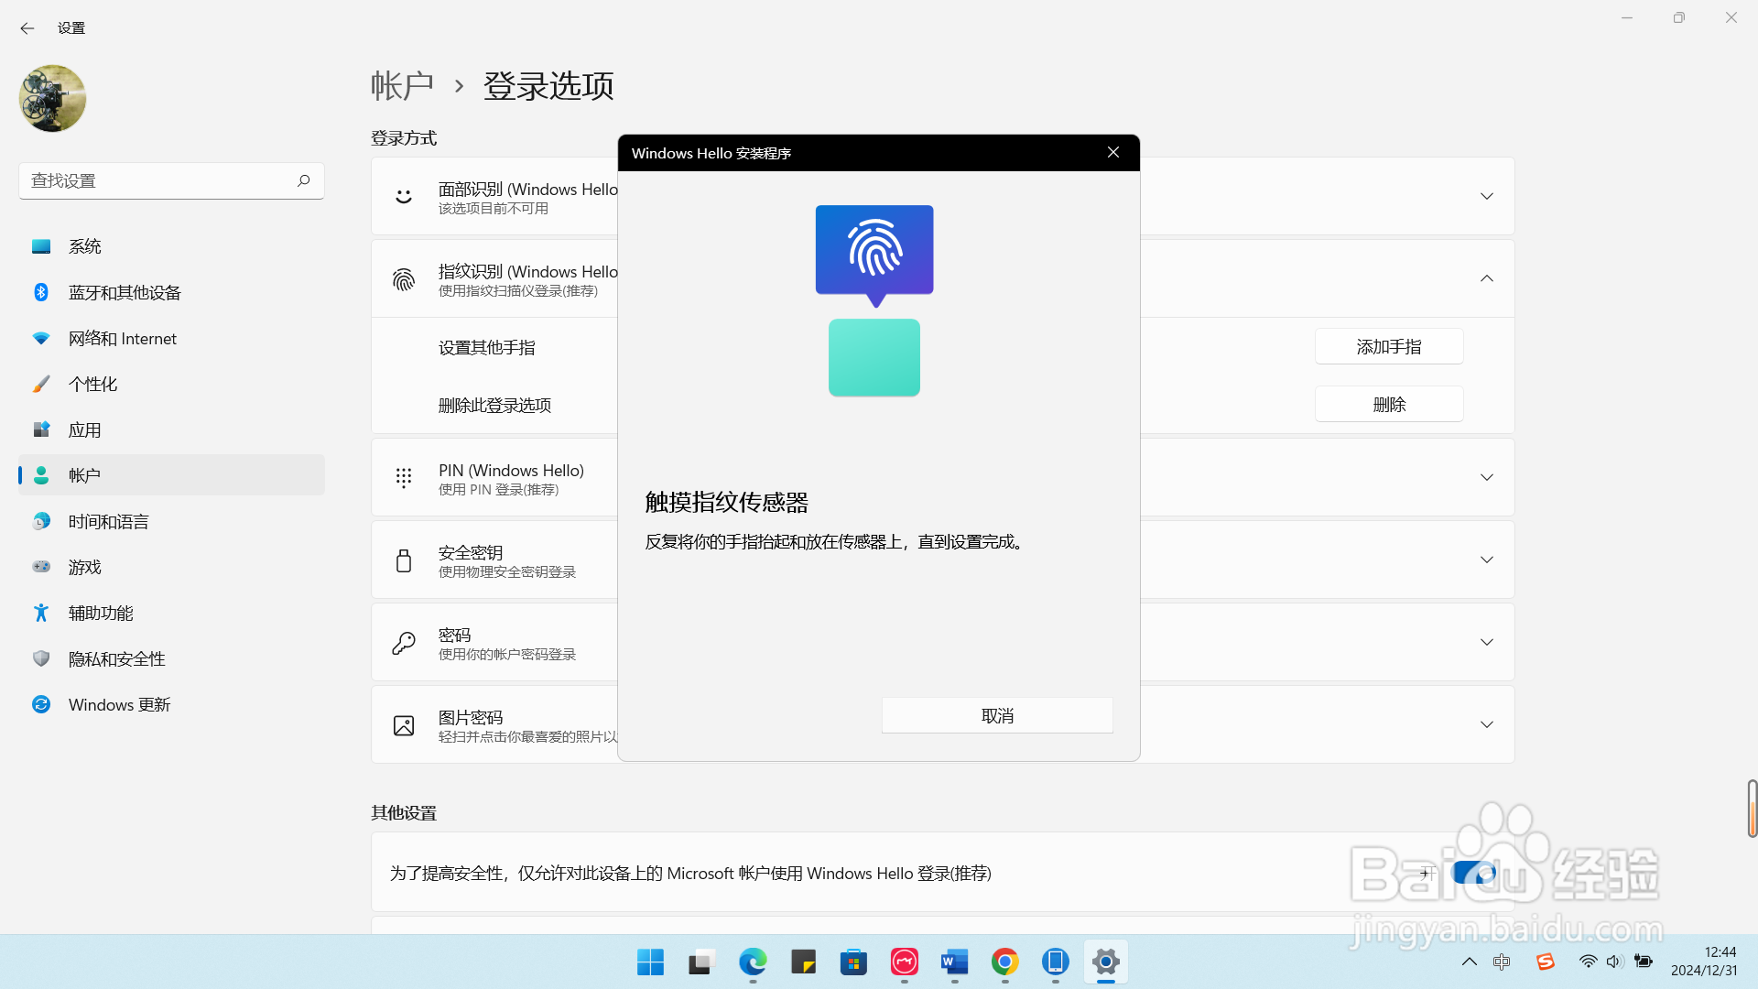Click the security key icon

pyautogui.click(x=404, y=560)
